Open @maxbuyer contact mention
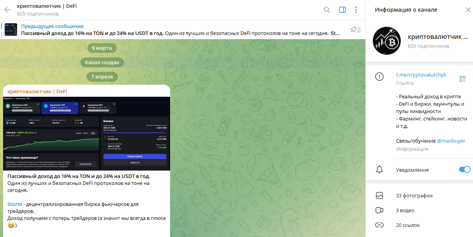This screenshot has height=237, width=473. click(451, 141)
